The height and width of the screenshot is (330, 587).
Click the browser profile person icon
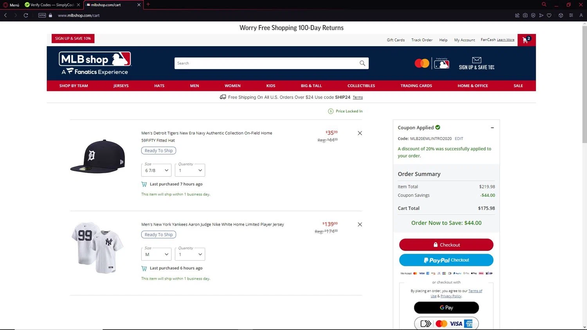point(581,15)
